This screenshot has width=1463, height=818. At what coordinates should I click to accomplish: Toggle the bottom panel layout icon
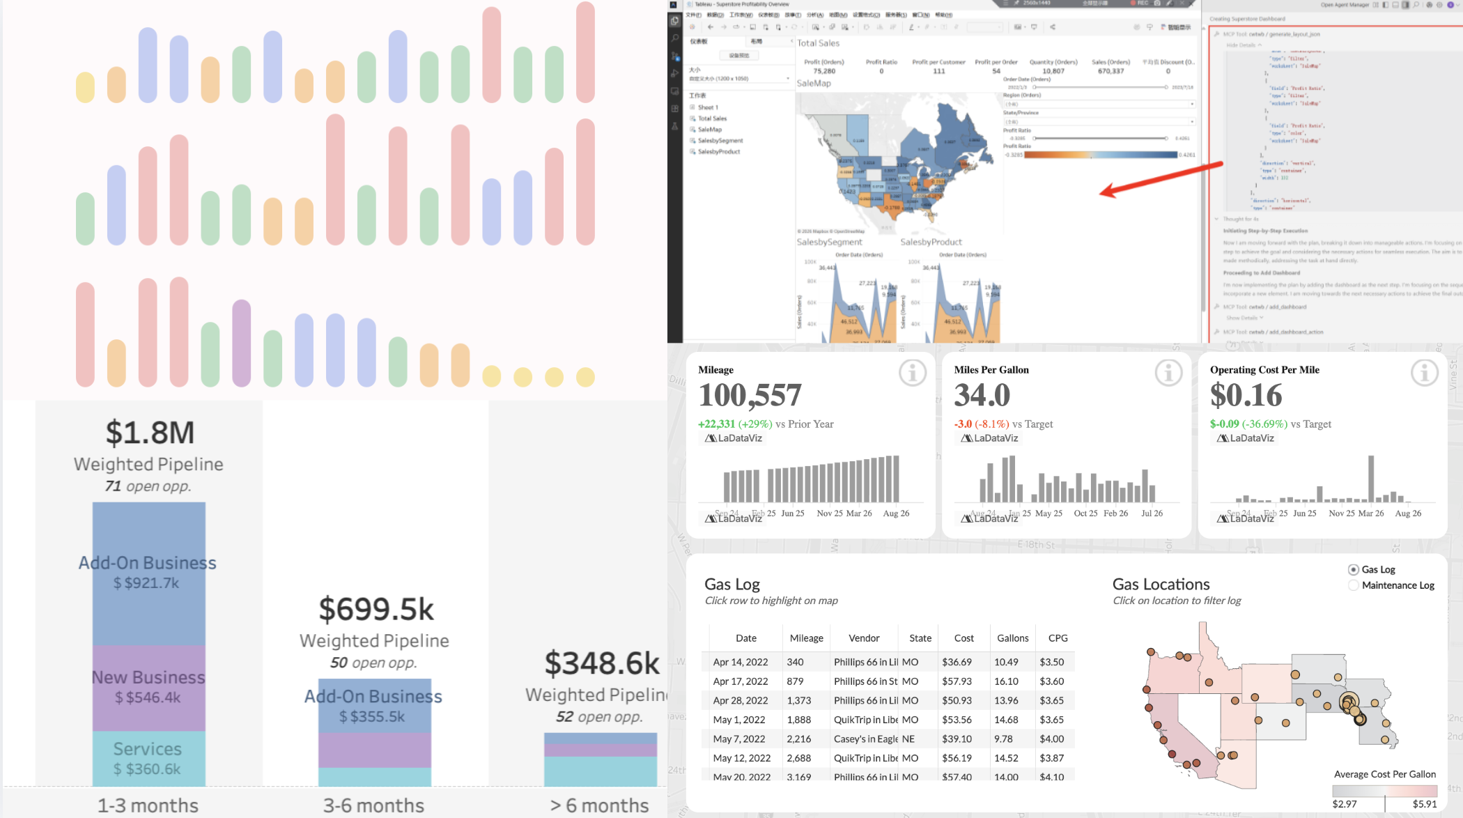1395,5
